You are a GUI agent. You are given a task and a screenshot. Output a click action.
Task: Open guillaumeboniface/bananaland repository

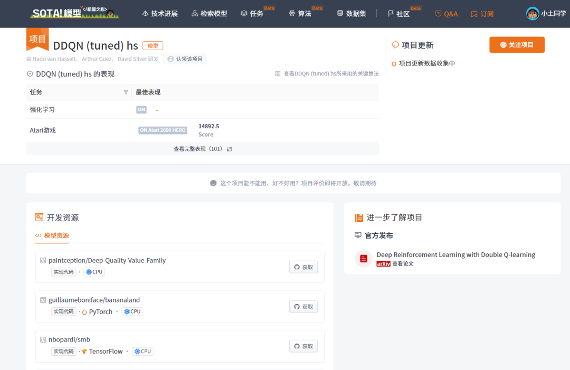pos(94,300)
